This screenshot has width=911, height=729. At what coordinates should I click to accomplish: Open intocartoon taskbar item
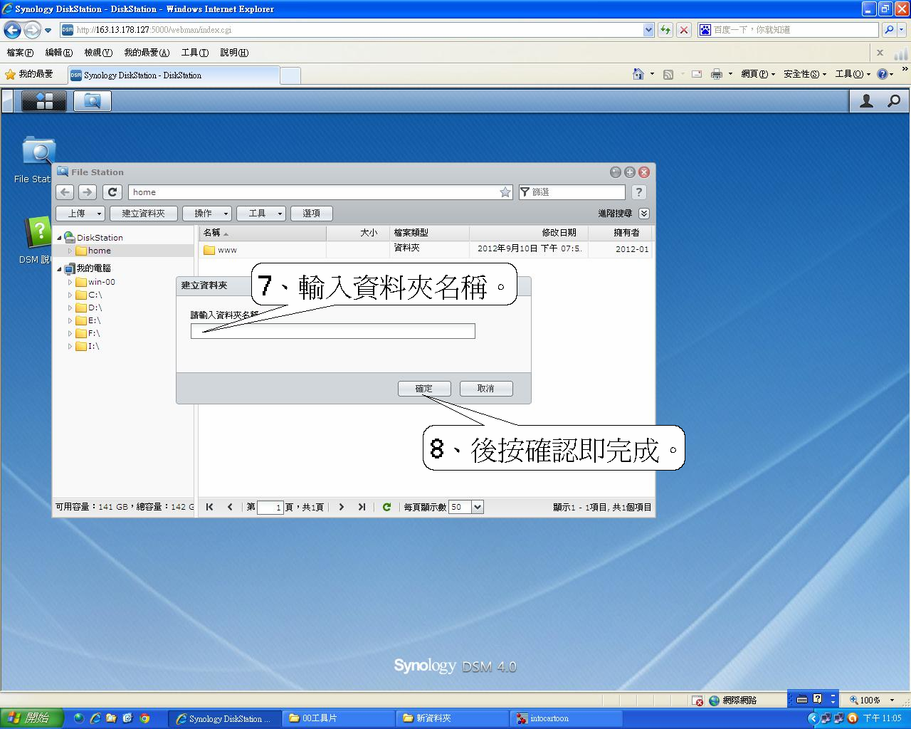coord(567,718)
